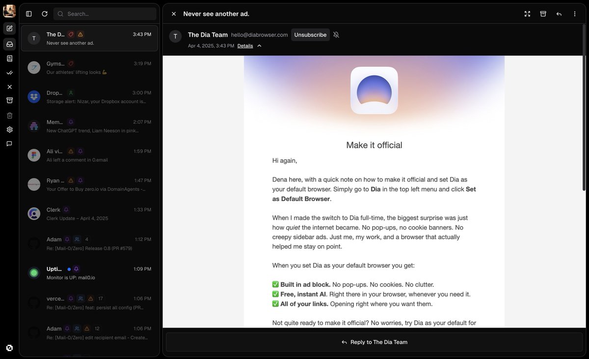Collapse details with the chevron arrow

[259, 46]
